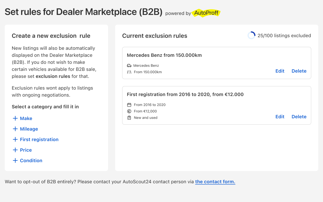Click the circular progress indicator for excluded listings
The image size is (323, 202).
tap(251, 35)
